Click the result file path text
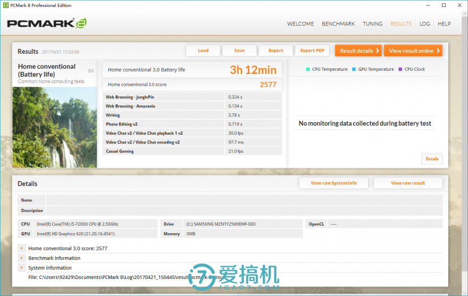The height and width of the screenshot is (296, 468). 127,277
